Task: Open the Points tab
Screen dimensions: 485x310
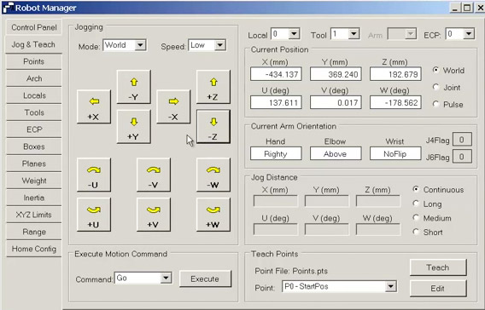Action: pyautogui.click(x=33, y=61)
